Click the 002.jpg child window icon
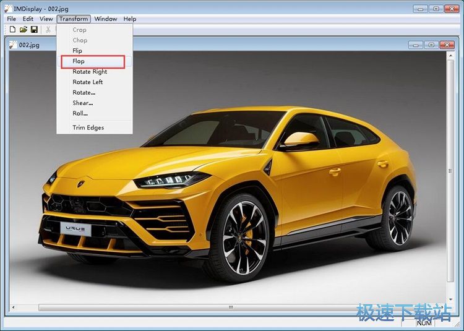The image size is (464, 331). 13,45
